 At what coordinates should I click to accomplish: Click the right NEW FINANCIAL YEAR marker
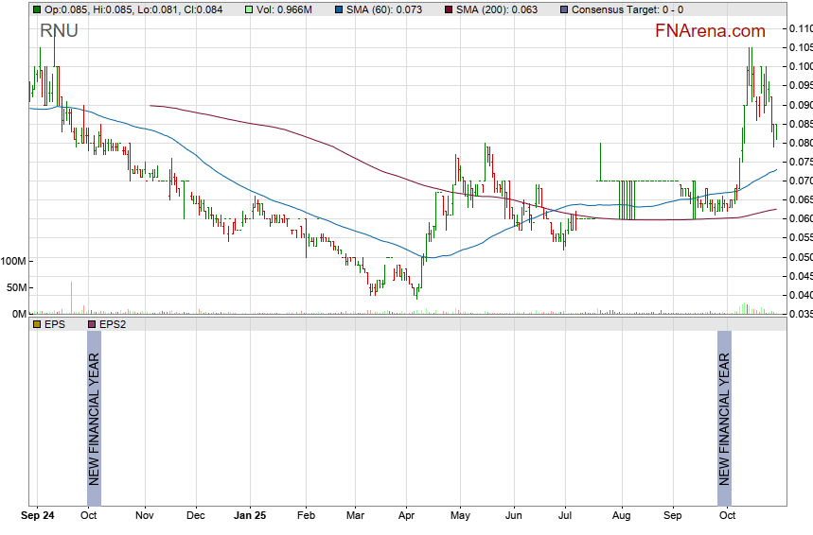point(724,419)
